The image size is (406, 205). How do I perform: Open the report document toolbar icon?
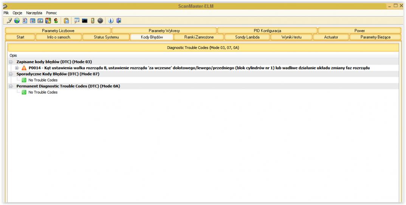[x=25, y=21]
